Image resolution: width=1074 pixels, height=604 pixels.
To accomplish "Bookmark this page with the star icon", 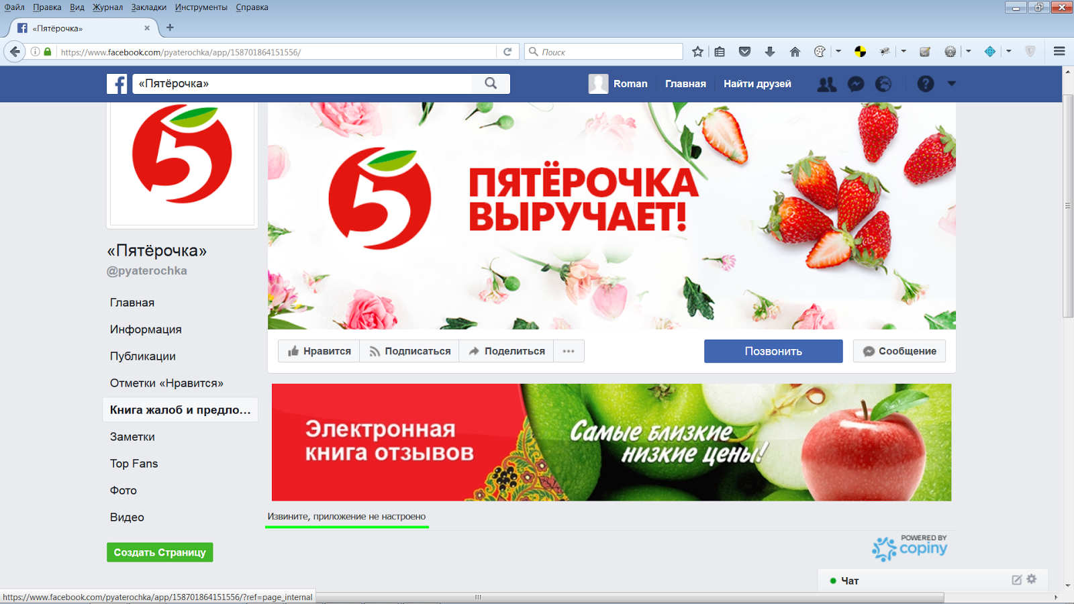I will point(698,52).
